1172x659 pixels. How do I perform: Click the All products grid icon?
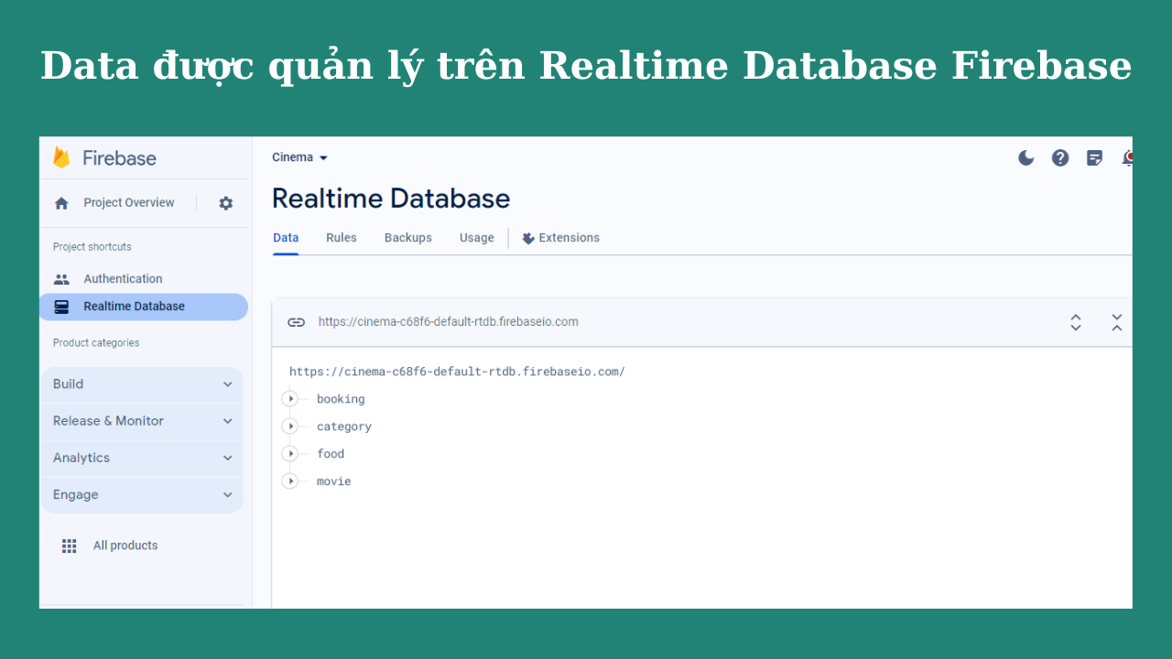pyautogui.click(x=70, y=546)
